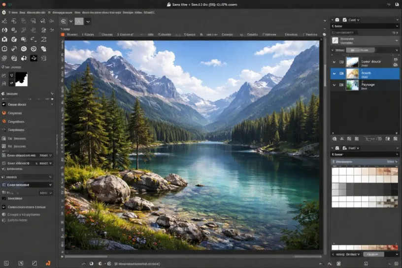402x268 pixels.
Task: Click the gray square button in tool options bar
Action: pos(78,21)
